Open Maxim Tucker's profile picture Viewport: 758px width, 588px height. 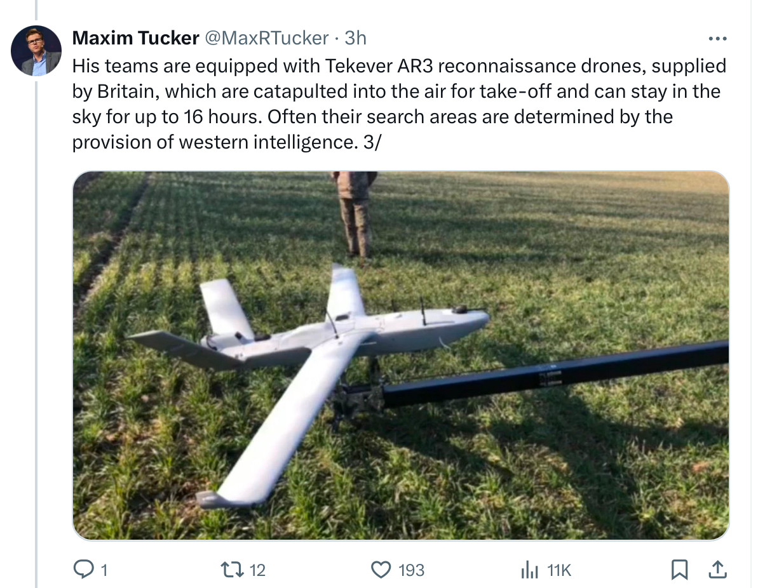37,51
